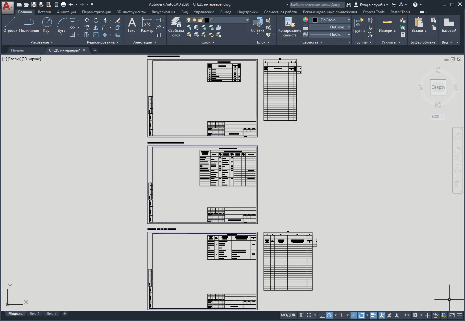Expand the Рисование panel
Viewport: 465px width, 321px height.
(42, 42)
